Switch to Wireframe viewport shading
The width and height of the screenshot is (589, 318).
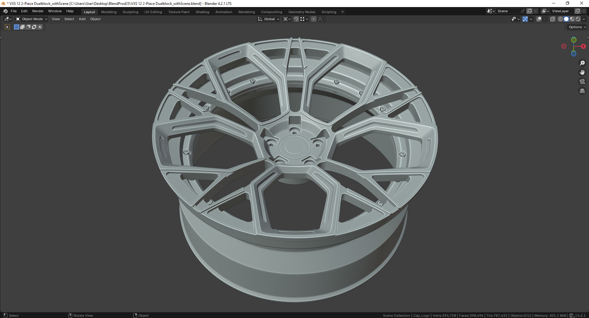[560, 19]
